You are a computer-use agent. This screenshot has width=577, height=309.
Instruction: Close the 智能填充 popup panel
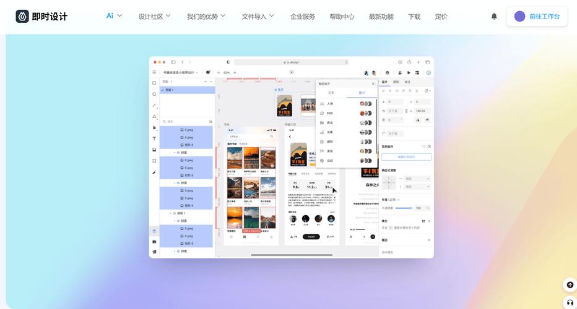coord(373,83)
